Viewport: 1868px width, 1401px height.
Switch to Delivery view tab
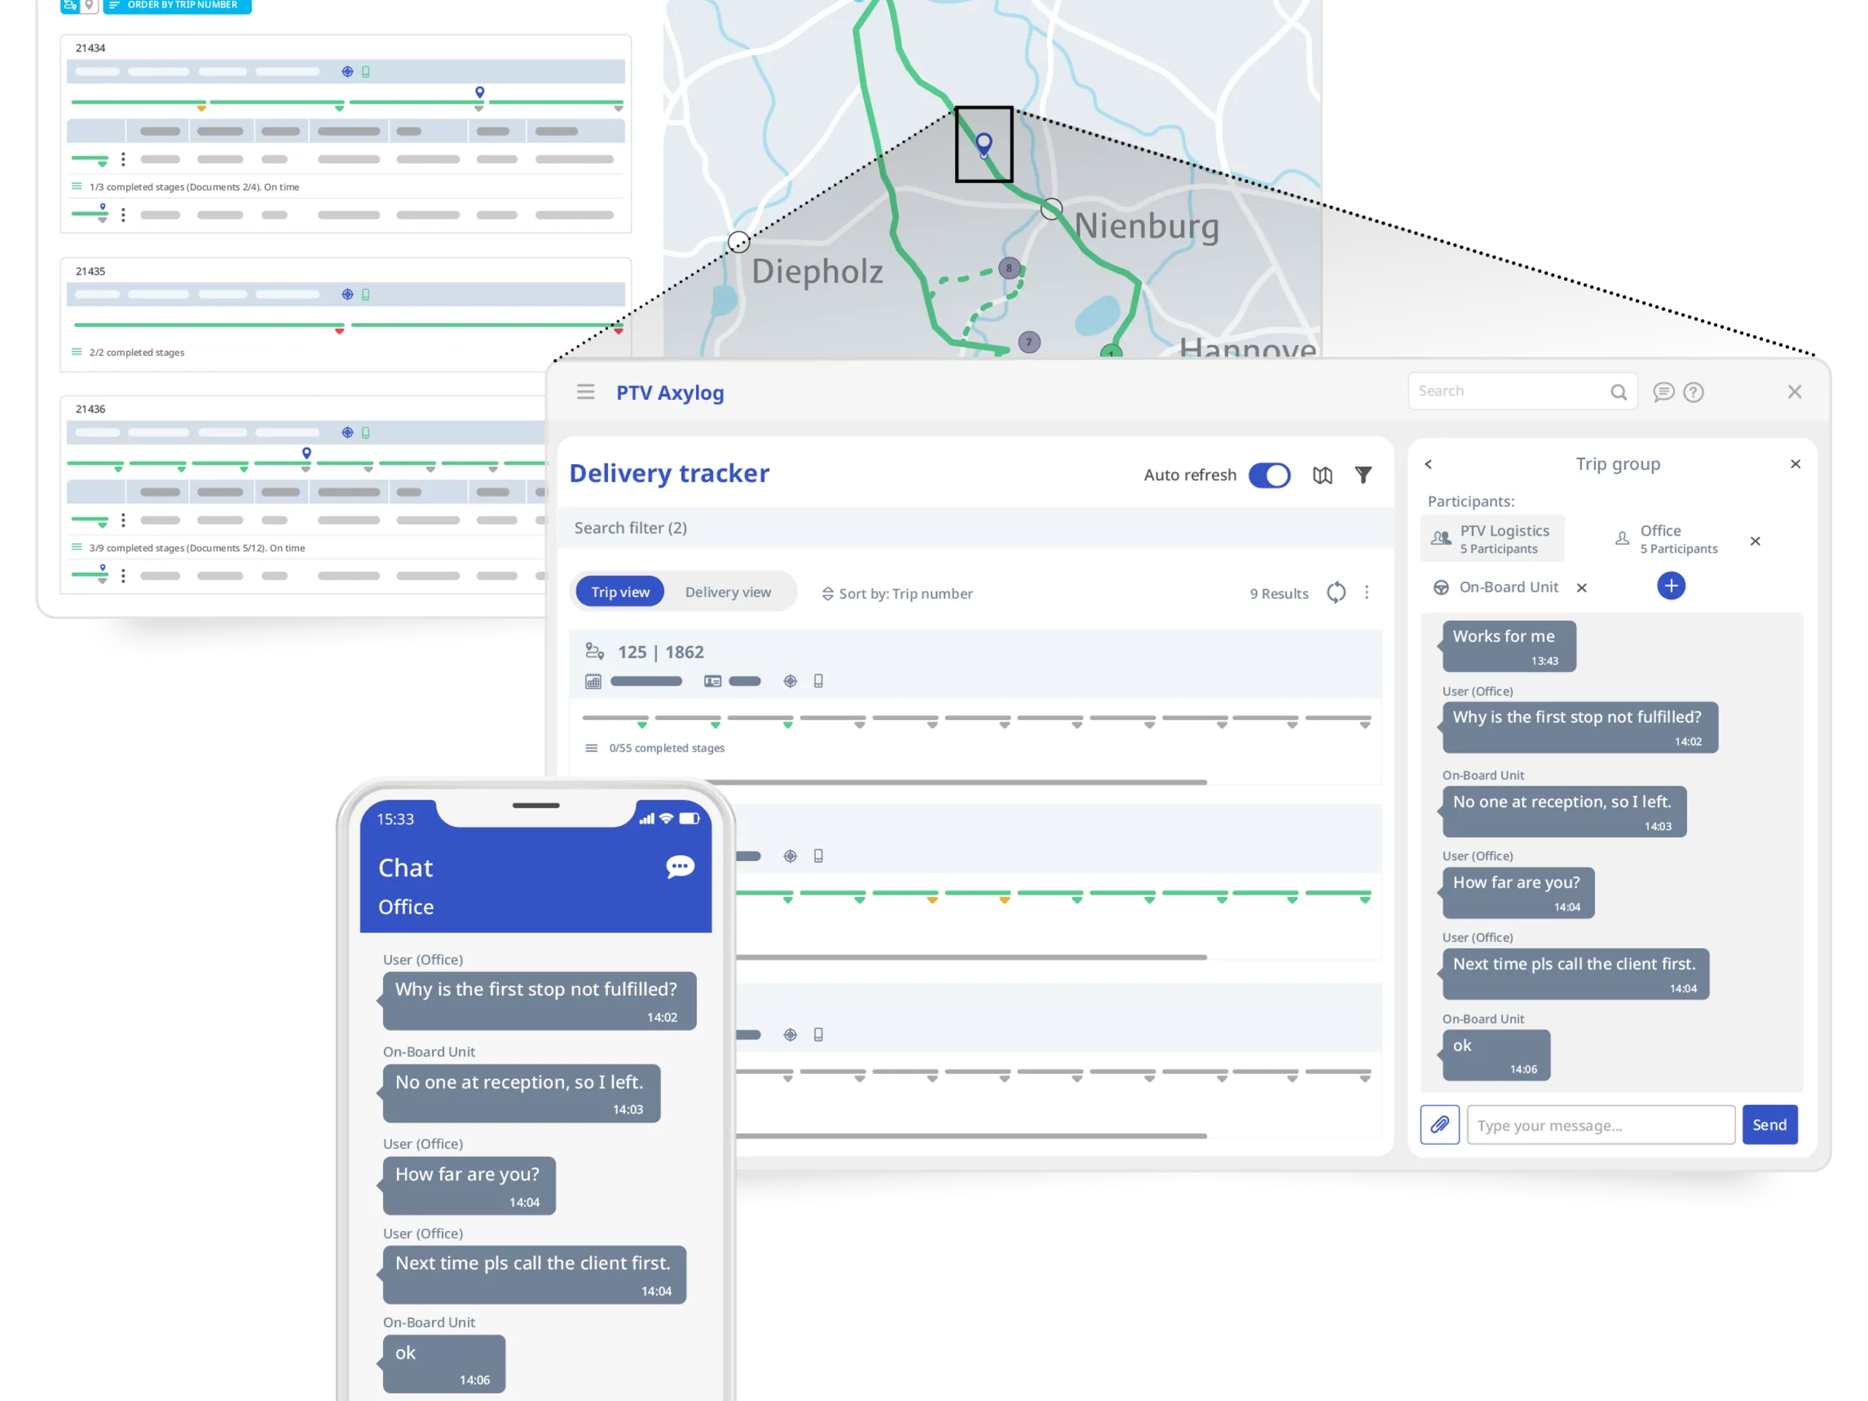click(727, 592)
